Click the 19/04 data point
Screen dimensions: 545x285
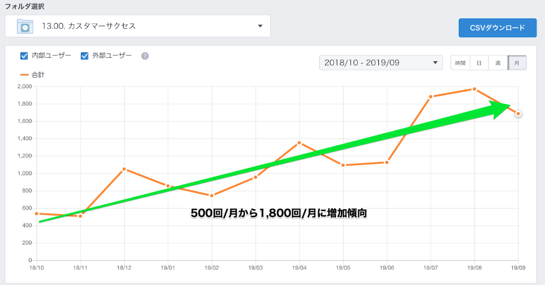point(299,143)
